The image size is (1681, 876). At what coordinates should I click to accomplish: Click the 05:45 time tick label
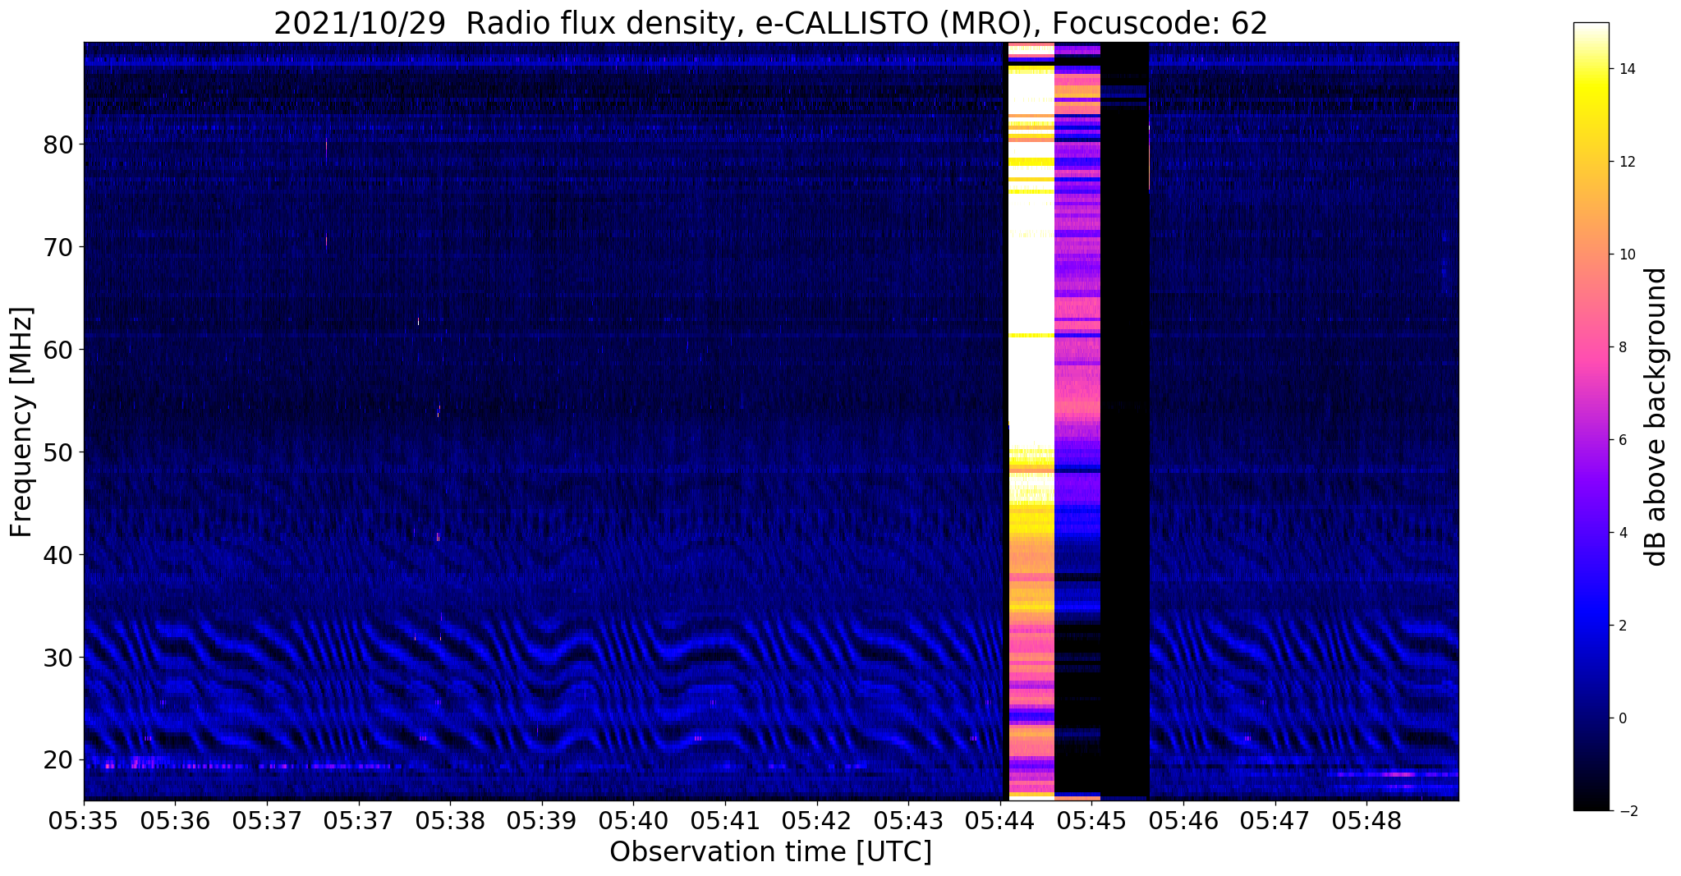coord(1091,821)
